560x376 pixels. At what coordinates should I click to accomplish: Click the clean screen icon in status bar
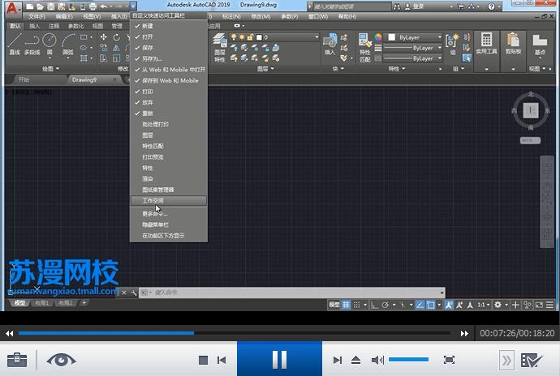pos(539,305)
